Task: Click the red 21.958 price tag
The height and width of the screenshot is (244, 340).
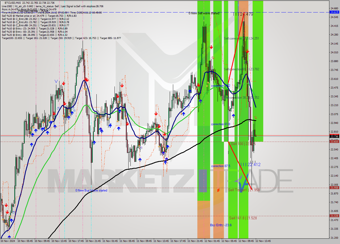Action: click(334, 188)
